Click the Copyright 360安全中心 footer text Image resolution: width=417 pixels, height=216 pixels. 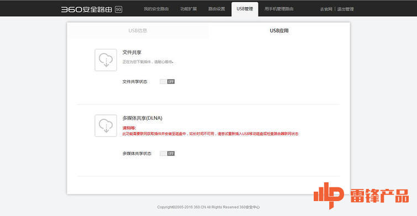point(209,207)
